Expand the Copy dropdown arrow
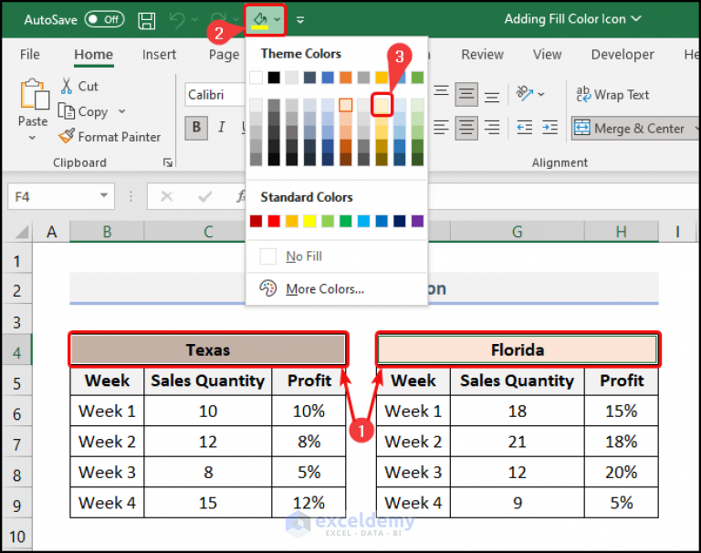The width and height of the screenshot is (701, 553). pyautogui.click(x=122, y=111)
